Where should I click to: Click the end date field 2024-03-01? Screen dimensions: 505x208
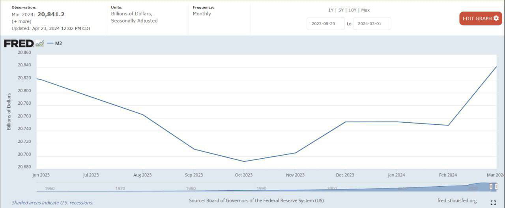372,24
